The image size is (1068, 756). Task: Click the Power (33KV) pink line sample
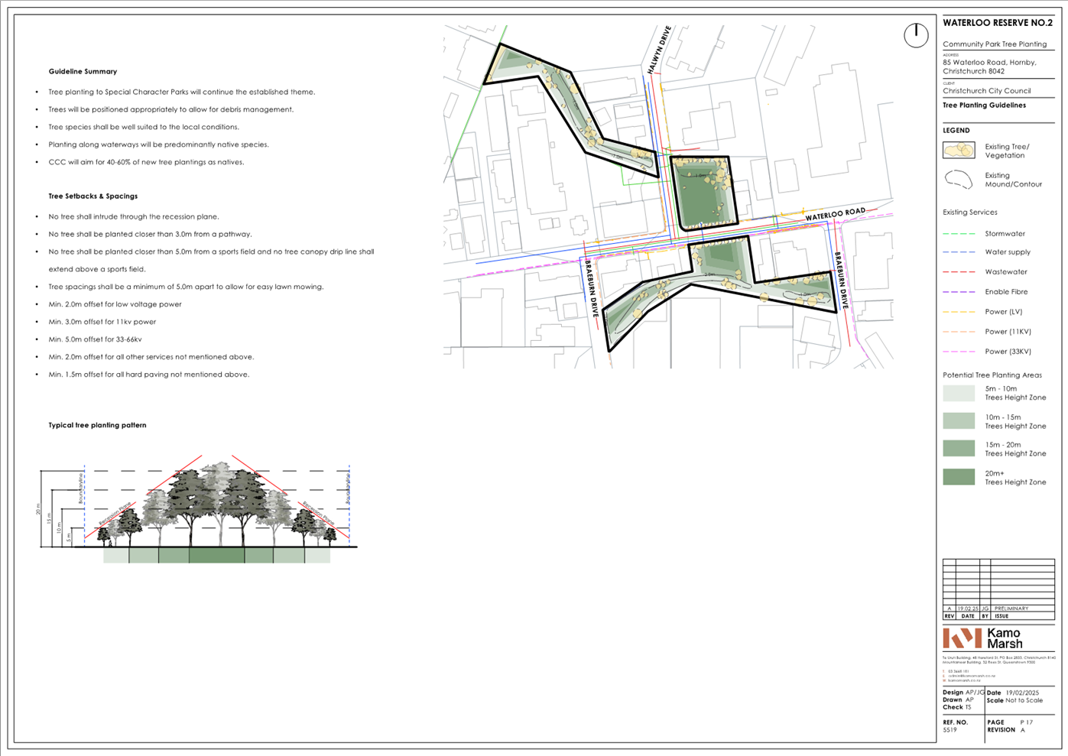(x=959, y=352)
